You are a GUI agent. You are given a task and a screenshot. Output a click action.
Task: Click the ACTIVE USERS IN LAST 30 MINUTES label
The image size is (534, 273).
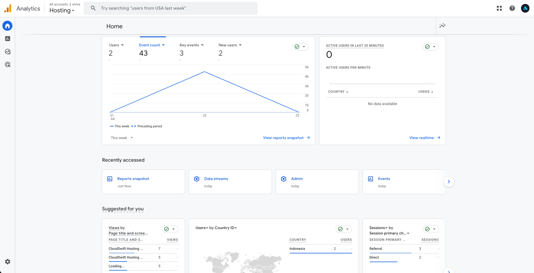(355, 46)
